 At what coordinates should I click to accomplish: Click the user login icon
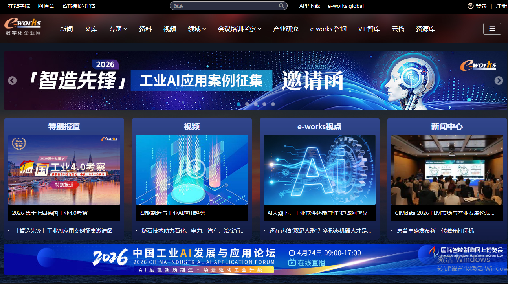point(470,6)
